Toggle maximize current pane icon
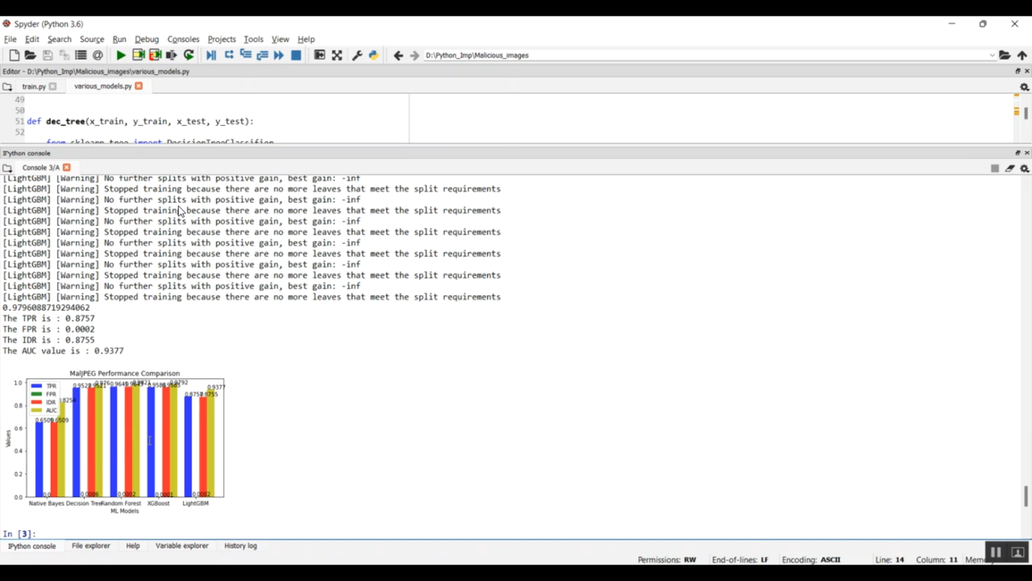1032x581 pixels. point(320,55)
